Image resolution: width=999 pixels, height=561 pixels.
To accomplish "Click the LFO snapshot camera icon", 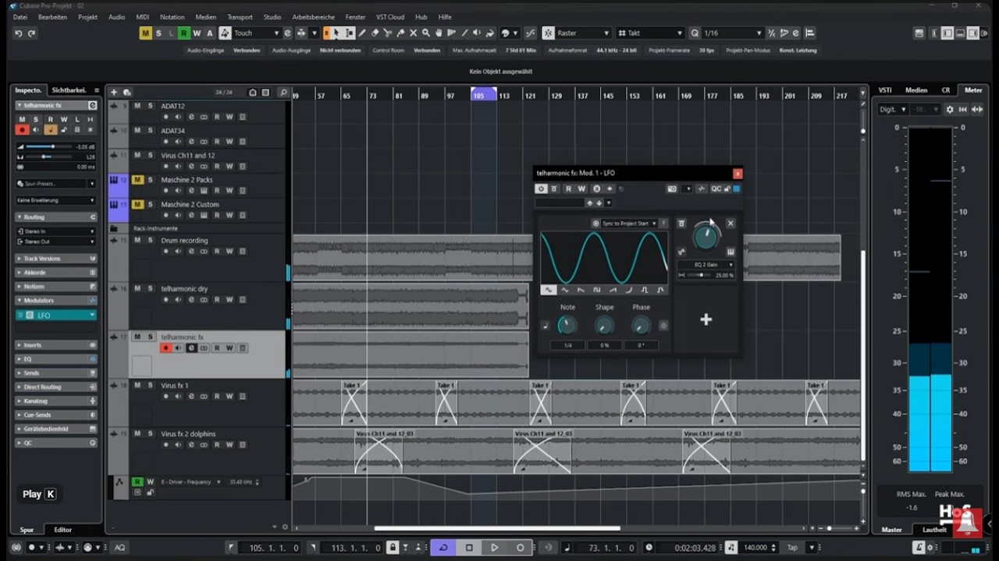I will click(672, 189).
